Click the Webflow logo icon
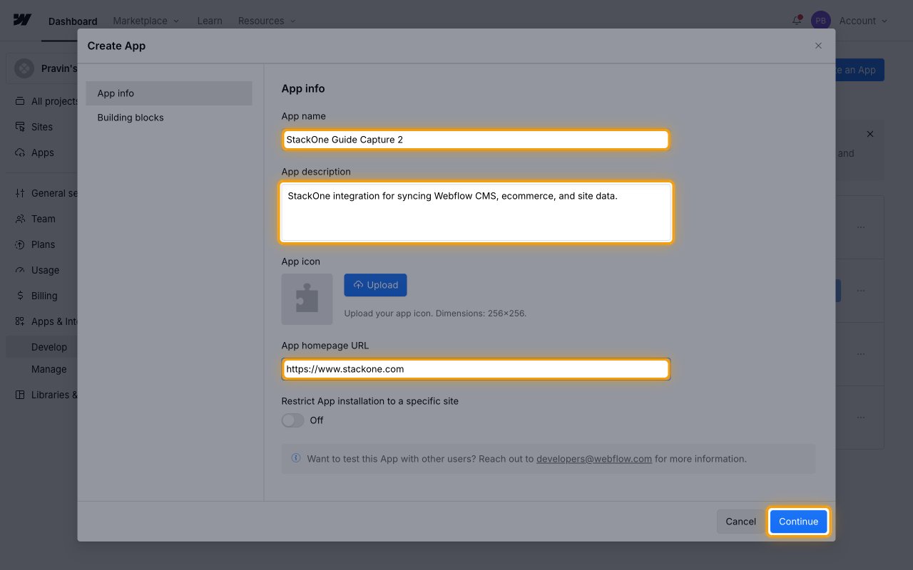The height and width of the screenshot is (570, 913). 22,20
